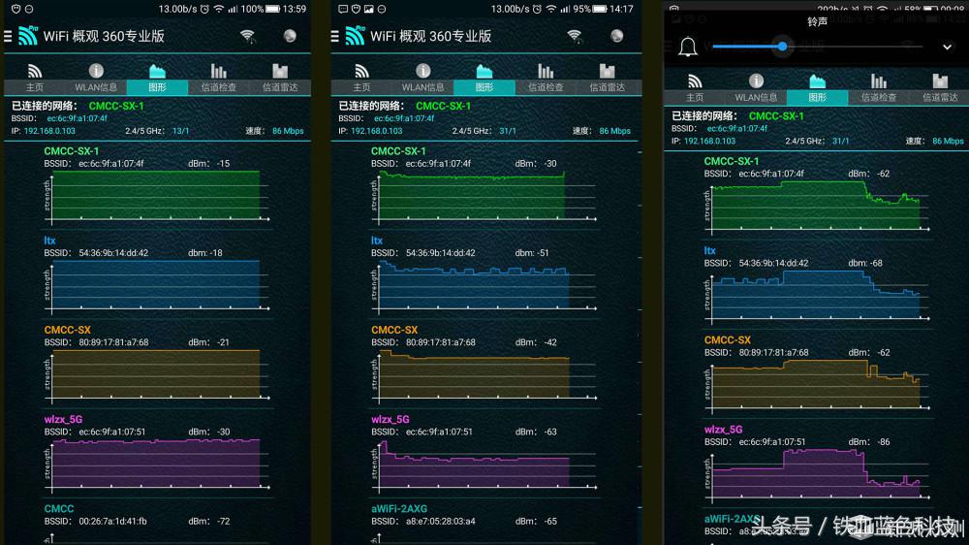The image size is (969, 545).
Task: Tap purple wlzx_5G graph in 13:59 screen
Action: pyautogui.click(x=156, y=464)
